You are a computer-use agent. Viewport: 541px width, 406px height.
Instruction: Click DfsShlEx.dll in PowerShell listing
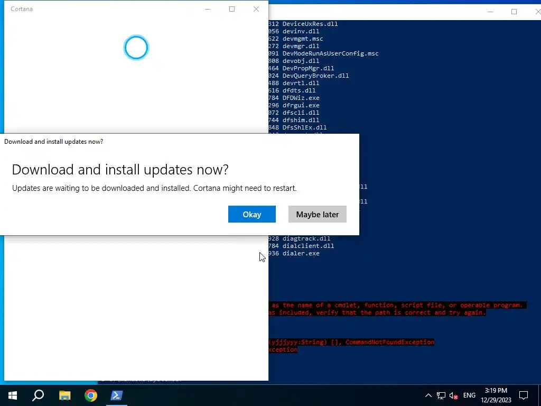point(304,127)
